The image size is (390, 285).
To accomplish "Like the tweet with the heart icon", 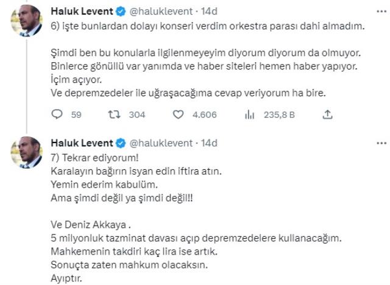I will (x=179, y=114).
